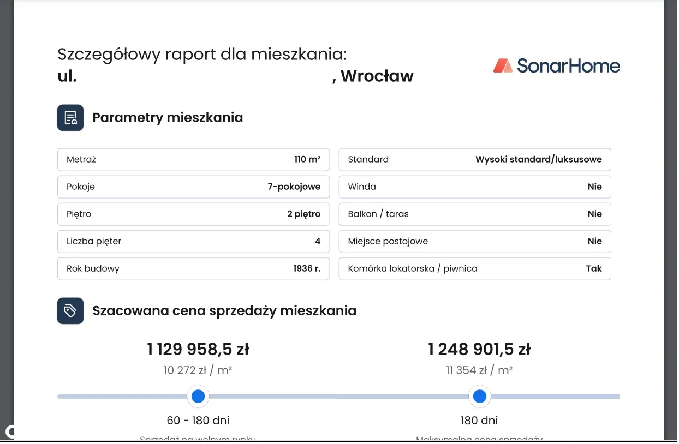Screen dimensions: 679x444
Task: Click the Wrocław city name in title
Action: point(377,76)
